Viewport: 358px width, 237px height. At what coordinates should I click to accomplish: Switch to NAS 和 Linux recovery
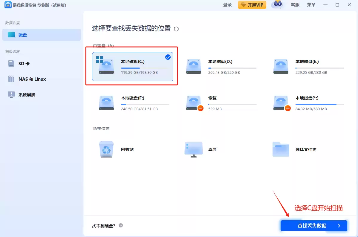point(32,79)
